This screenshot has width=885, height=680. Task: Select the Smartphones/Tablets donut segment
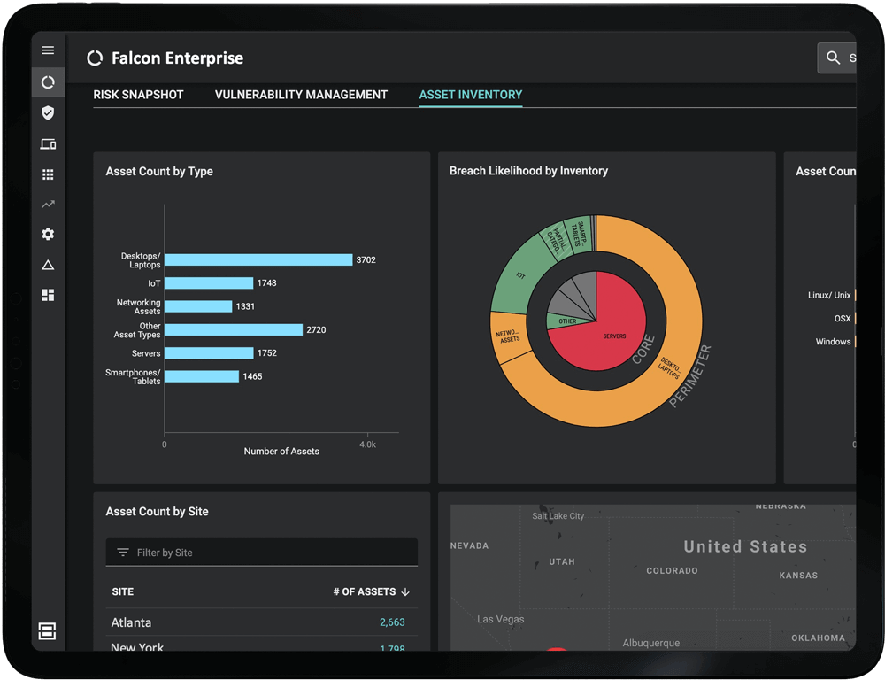(x=578, y=235)
